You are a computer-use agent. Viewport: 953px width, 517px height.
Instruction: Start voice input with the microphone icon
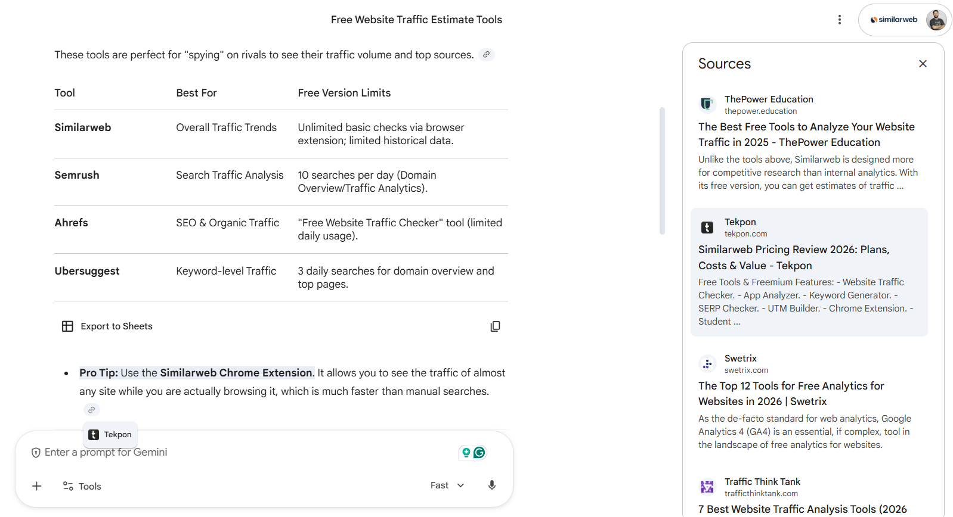click(492, 485)
